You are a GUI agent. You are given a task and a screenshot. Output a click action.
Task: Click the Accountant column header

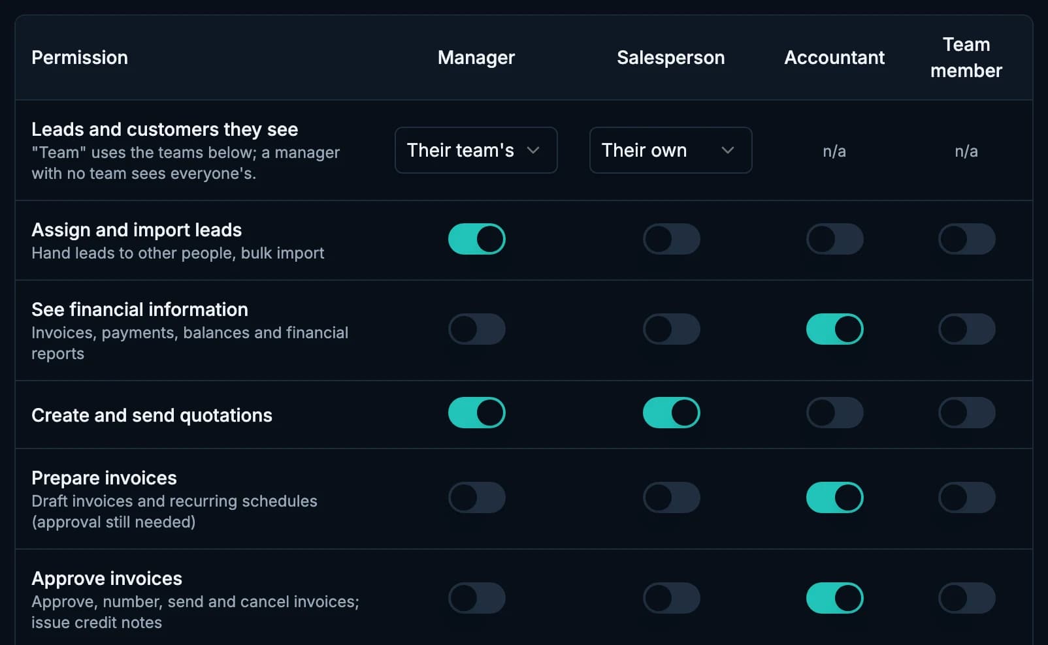[x=834, y=57]
